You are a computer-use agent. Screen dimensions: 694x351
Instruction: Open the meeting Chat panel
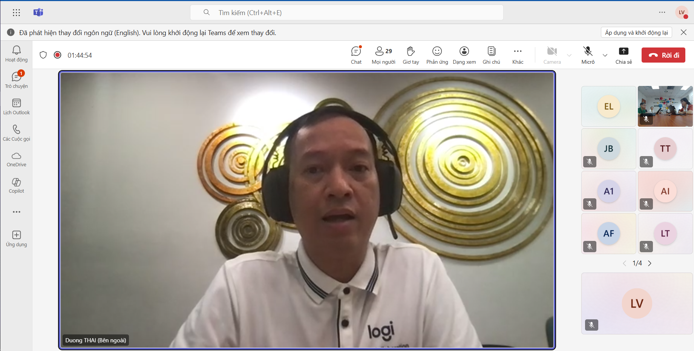click(356, 55)
